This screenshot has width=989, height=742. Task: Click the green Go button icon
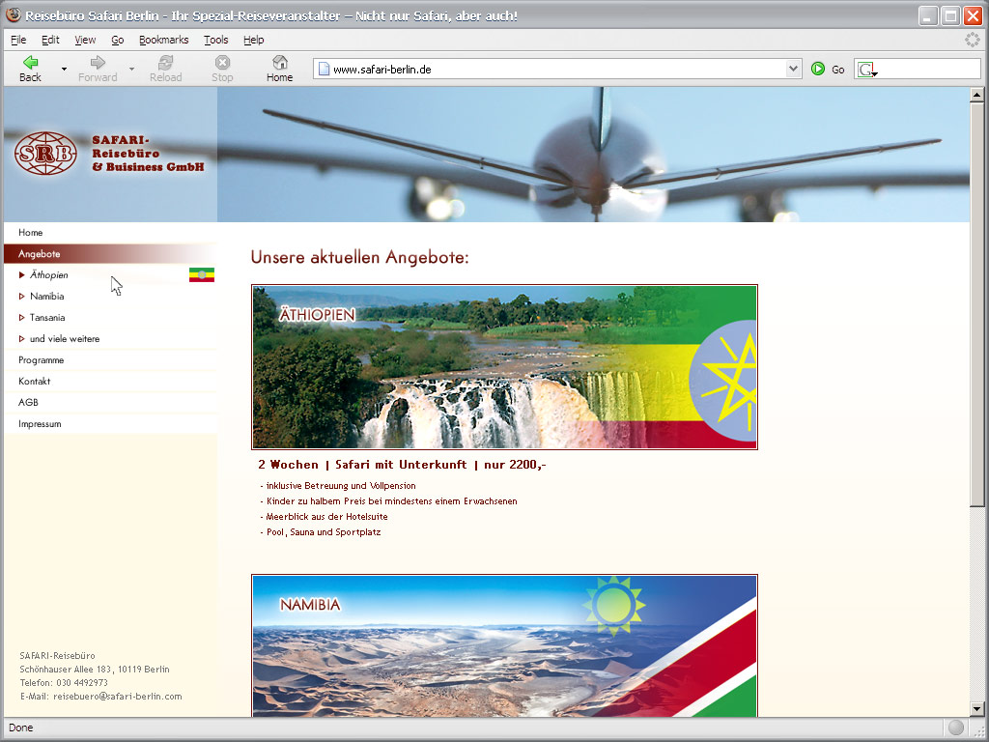818,69
